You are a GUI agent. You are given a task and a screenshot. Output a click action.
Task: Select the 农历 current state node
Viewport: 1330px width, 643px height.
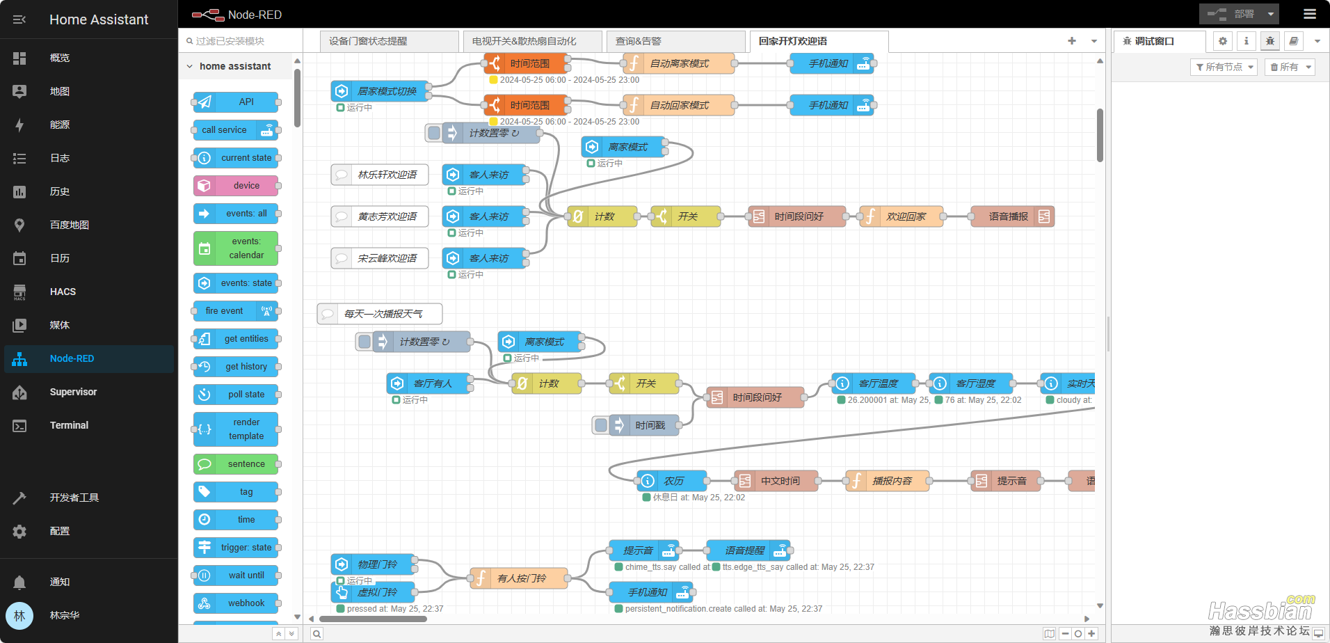[x=672, y=481]
